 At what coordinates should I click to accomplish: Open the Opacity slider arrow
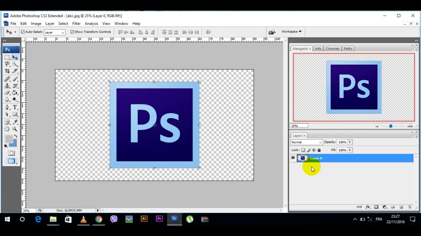tap(350, 142)
